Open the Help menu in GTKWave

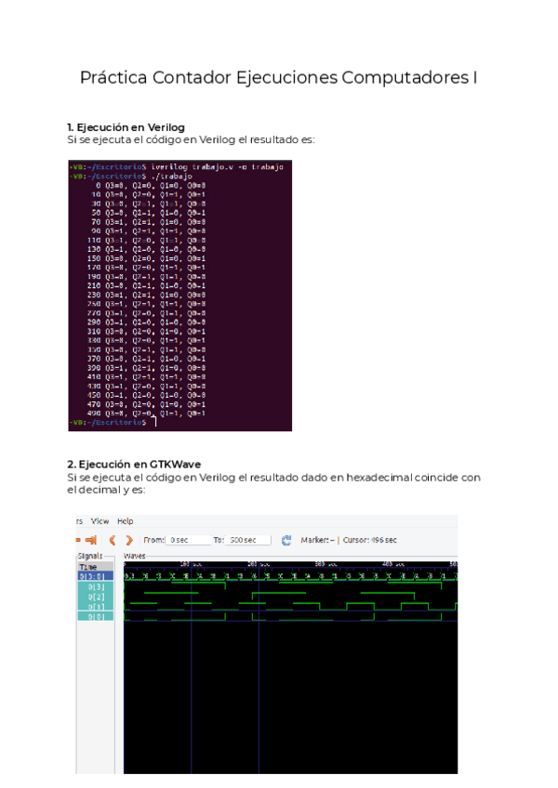pyautogui.click(x=126, y=521)
